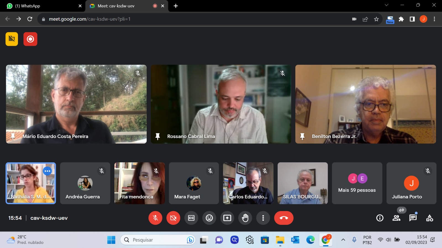Open the emoji reactions button

tap(209, 218)
